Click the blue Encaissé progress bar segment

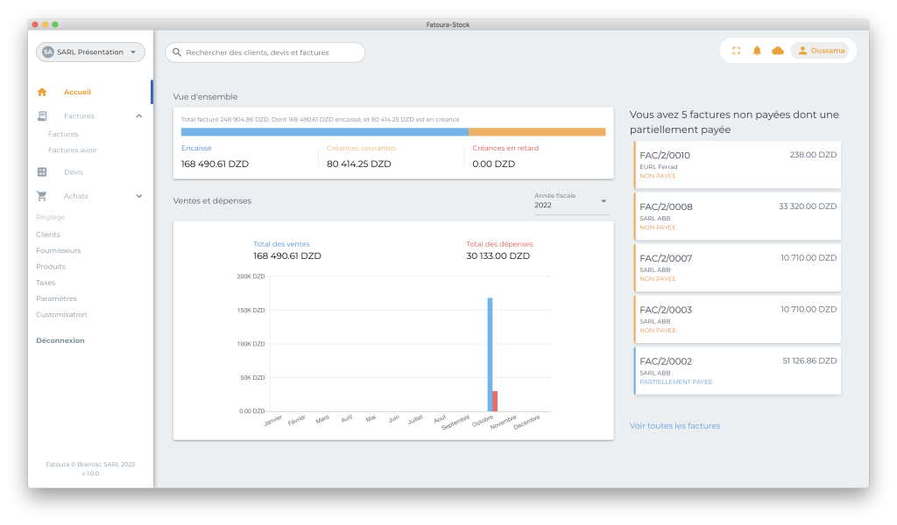(324, 132)
